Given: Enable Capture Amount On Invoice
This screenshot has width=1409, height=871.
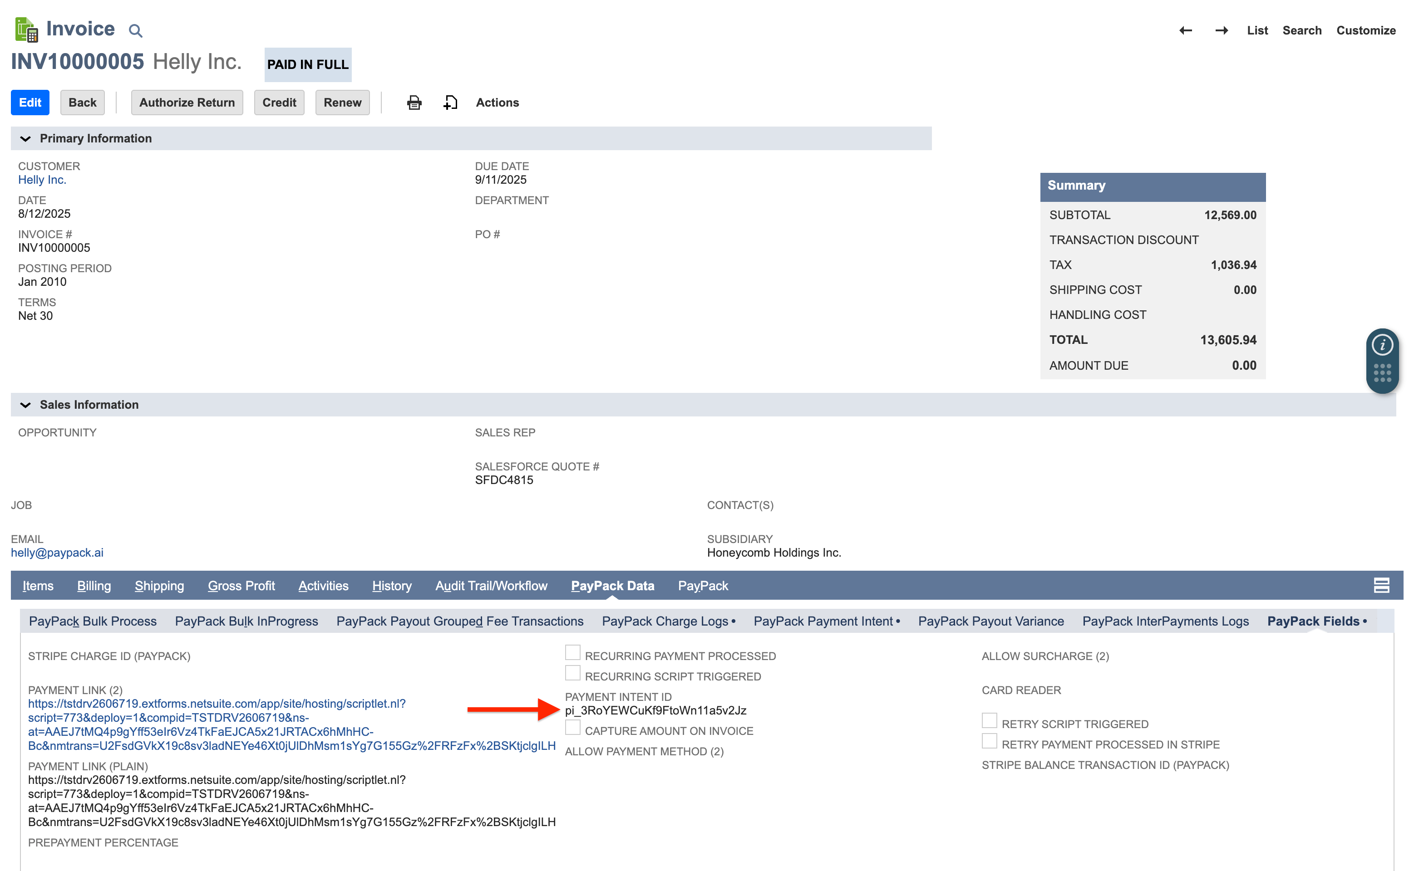Looking at the screenshot, I should [x=571, y=727].
